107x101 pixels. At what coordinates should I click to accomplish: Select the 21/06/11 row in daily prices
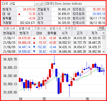[51, 38]
